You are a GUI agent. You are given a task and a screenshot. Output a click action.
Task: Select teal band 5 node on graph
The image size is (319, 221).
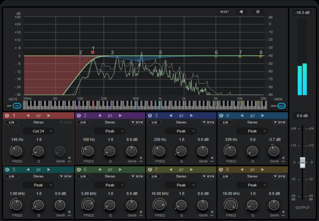click(160, 57)
